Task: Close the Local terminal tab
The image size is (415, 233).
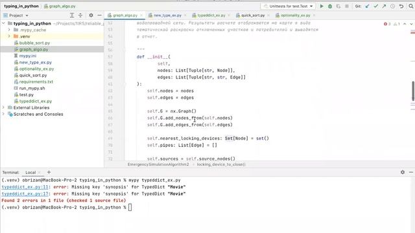Action: click(40, 172)
